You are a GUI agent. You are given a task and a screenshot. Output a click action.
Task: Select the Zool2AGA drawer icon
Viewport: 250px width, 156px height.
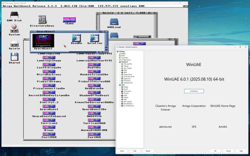tap(49, 134)
